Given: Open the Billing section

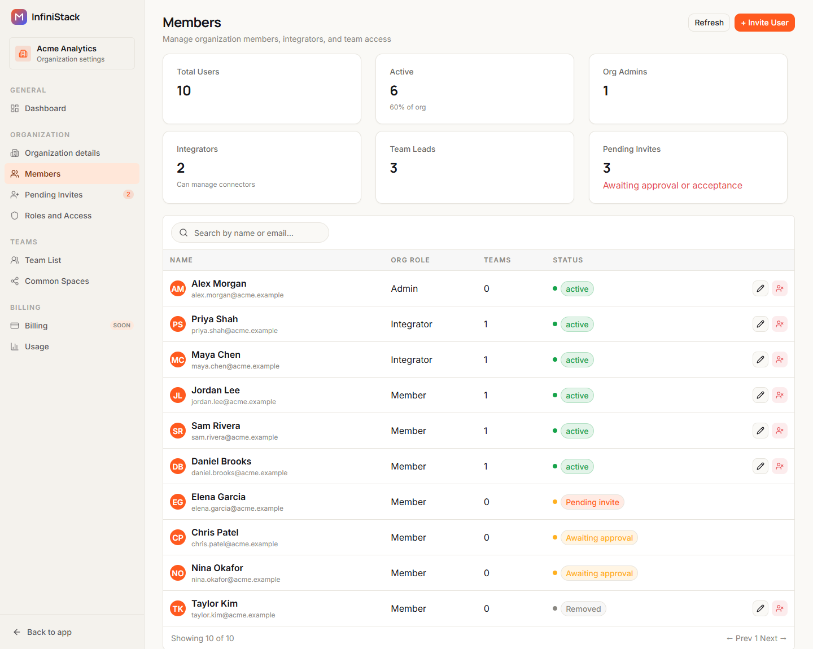Looking at the screenshot, I should pyautogui.click(x=72, y=326).
